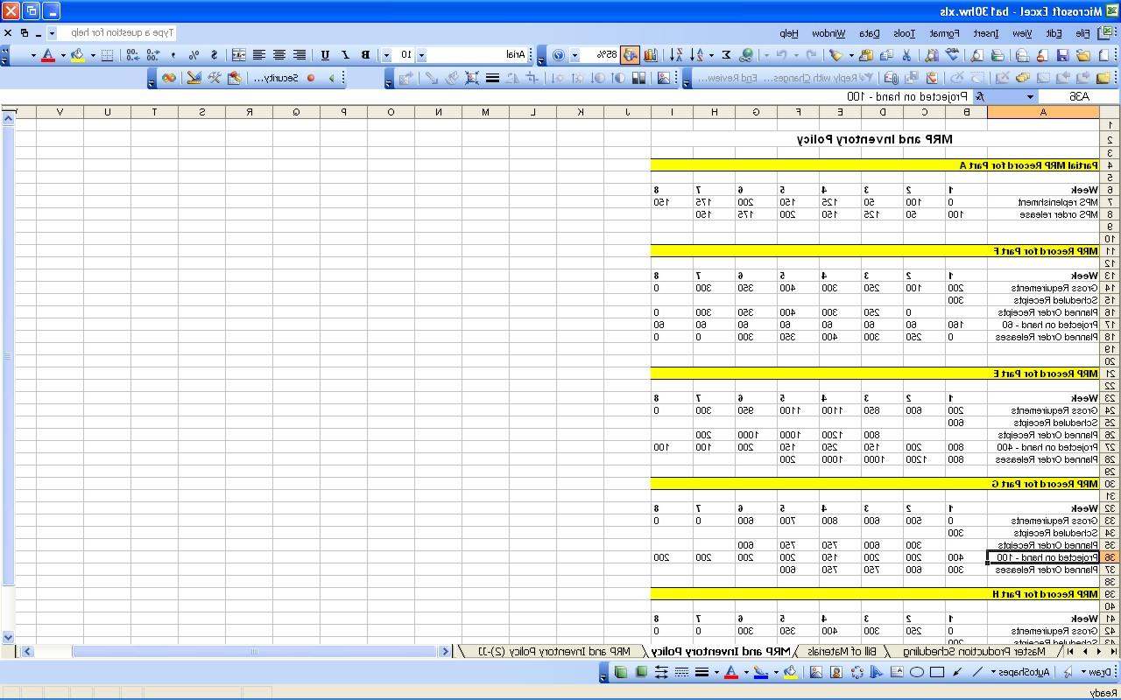Image resolution: width=1121 pixels, height=700 pixels.
Task: Click the Paste clipboard icon
Action: point(866,54)
